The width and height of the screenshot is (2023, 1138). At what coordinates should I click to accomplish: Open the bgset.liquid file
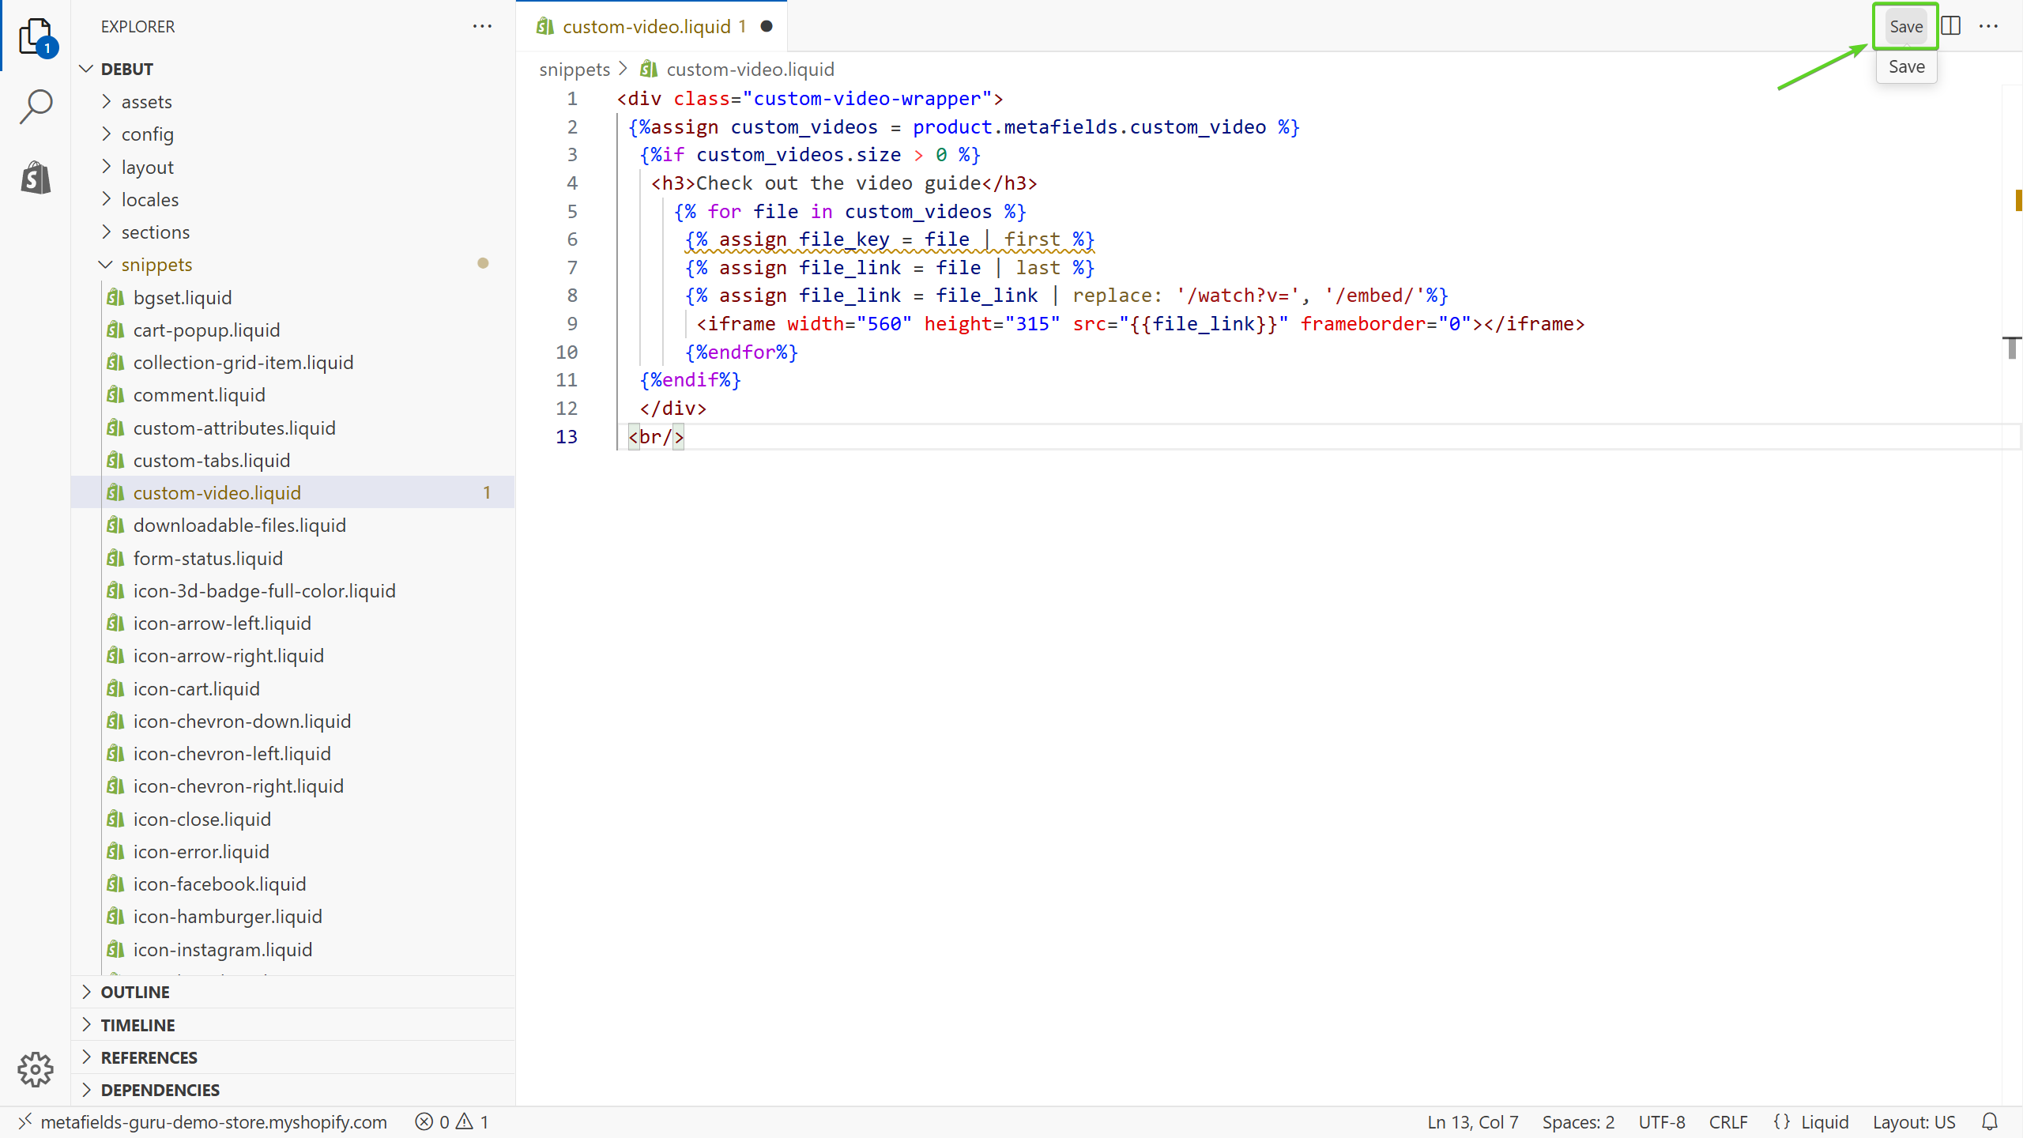click(x=183, y=297)
